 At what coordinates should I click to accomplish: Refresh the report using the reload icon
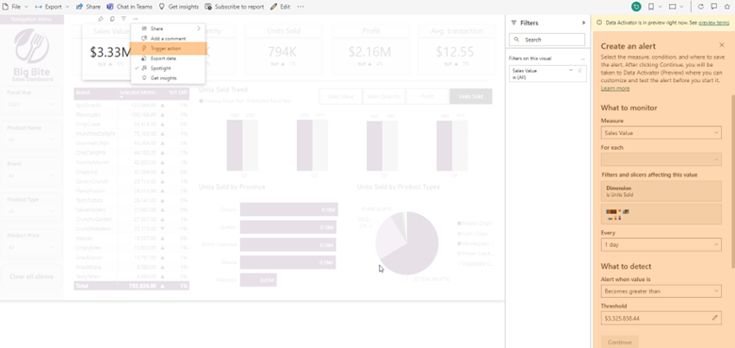pos(701,7)
